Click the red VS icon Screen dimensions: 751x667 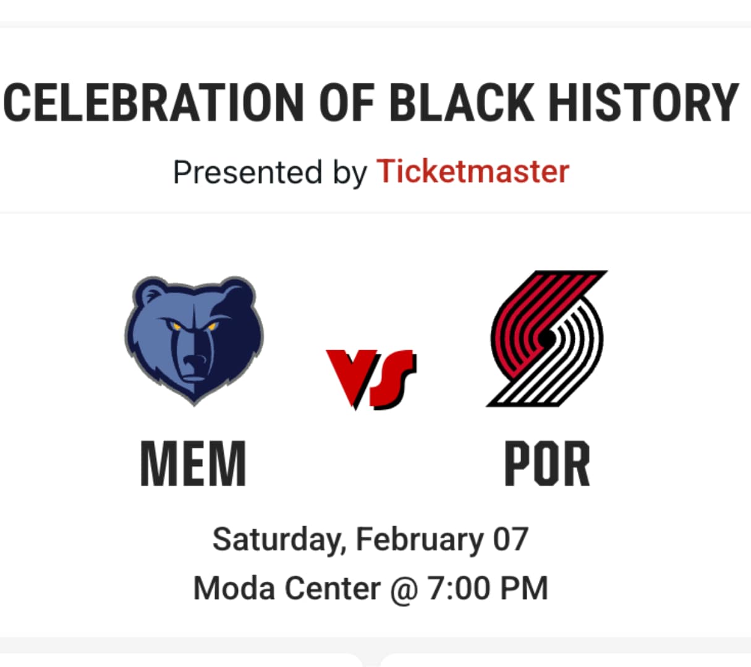point(371,378)
